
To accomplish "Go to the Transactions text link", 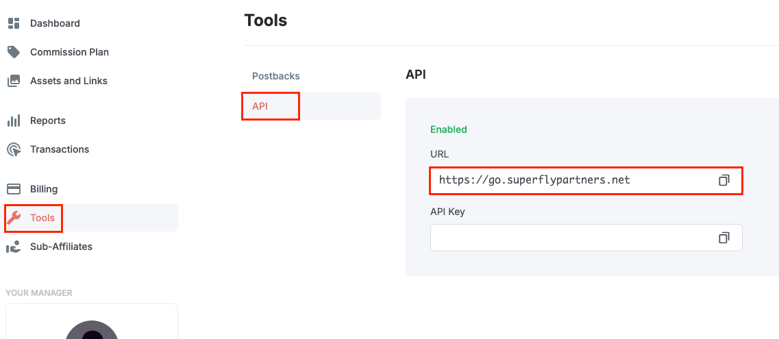I will click(x=60, y=149).
